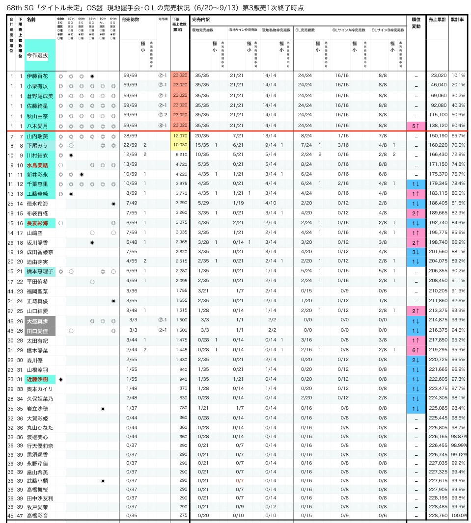Viewport: 471px width, 523px height.
Task: Click the 6,210 sales cell
Action: click(182, 155)
